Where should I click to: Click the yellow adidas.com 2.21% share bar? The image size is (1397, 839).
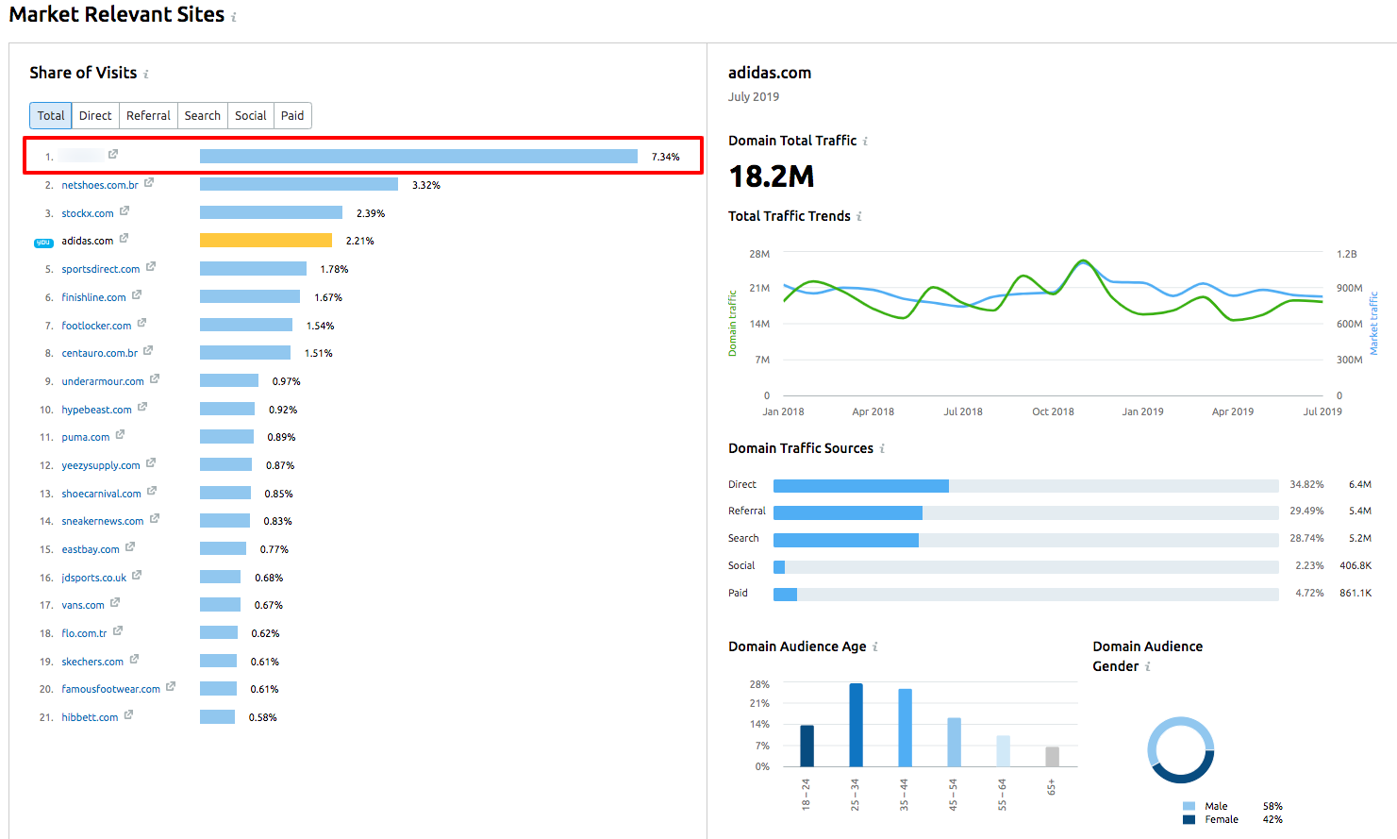[x=266, y=241]
